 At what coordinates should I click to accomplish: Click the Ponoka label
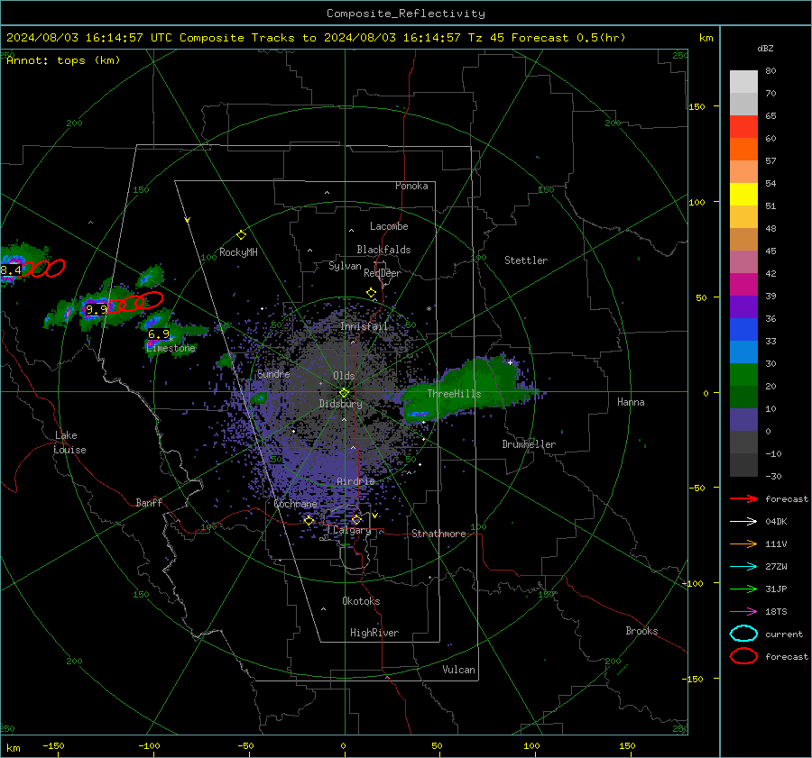point(411,186)
